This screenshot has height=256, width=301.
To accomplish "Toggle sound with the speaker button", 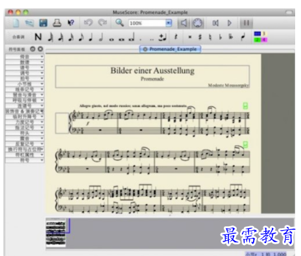I will pyautogui.click(x=184, y=23).
